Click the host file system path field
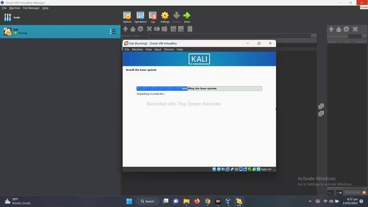 (230, 36)
